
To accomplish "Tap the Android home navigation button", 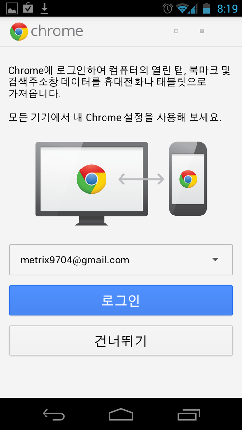I will pos(121,414).
